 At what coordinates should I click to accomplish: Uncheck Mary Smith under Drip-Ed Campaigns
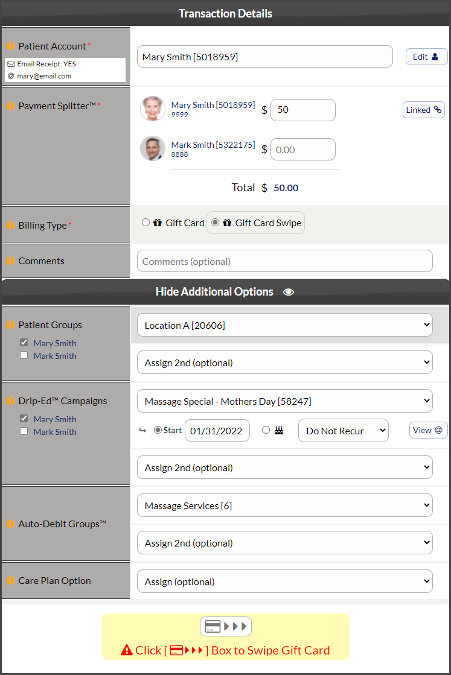[x=24, y=418]
